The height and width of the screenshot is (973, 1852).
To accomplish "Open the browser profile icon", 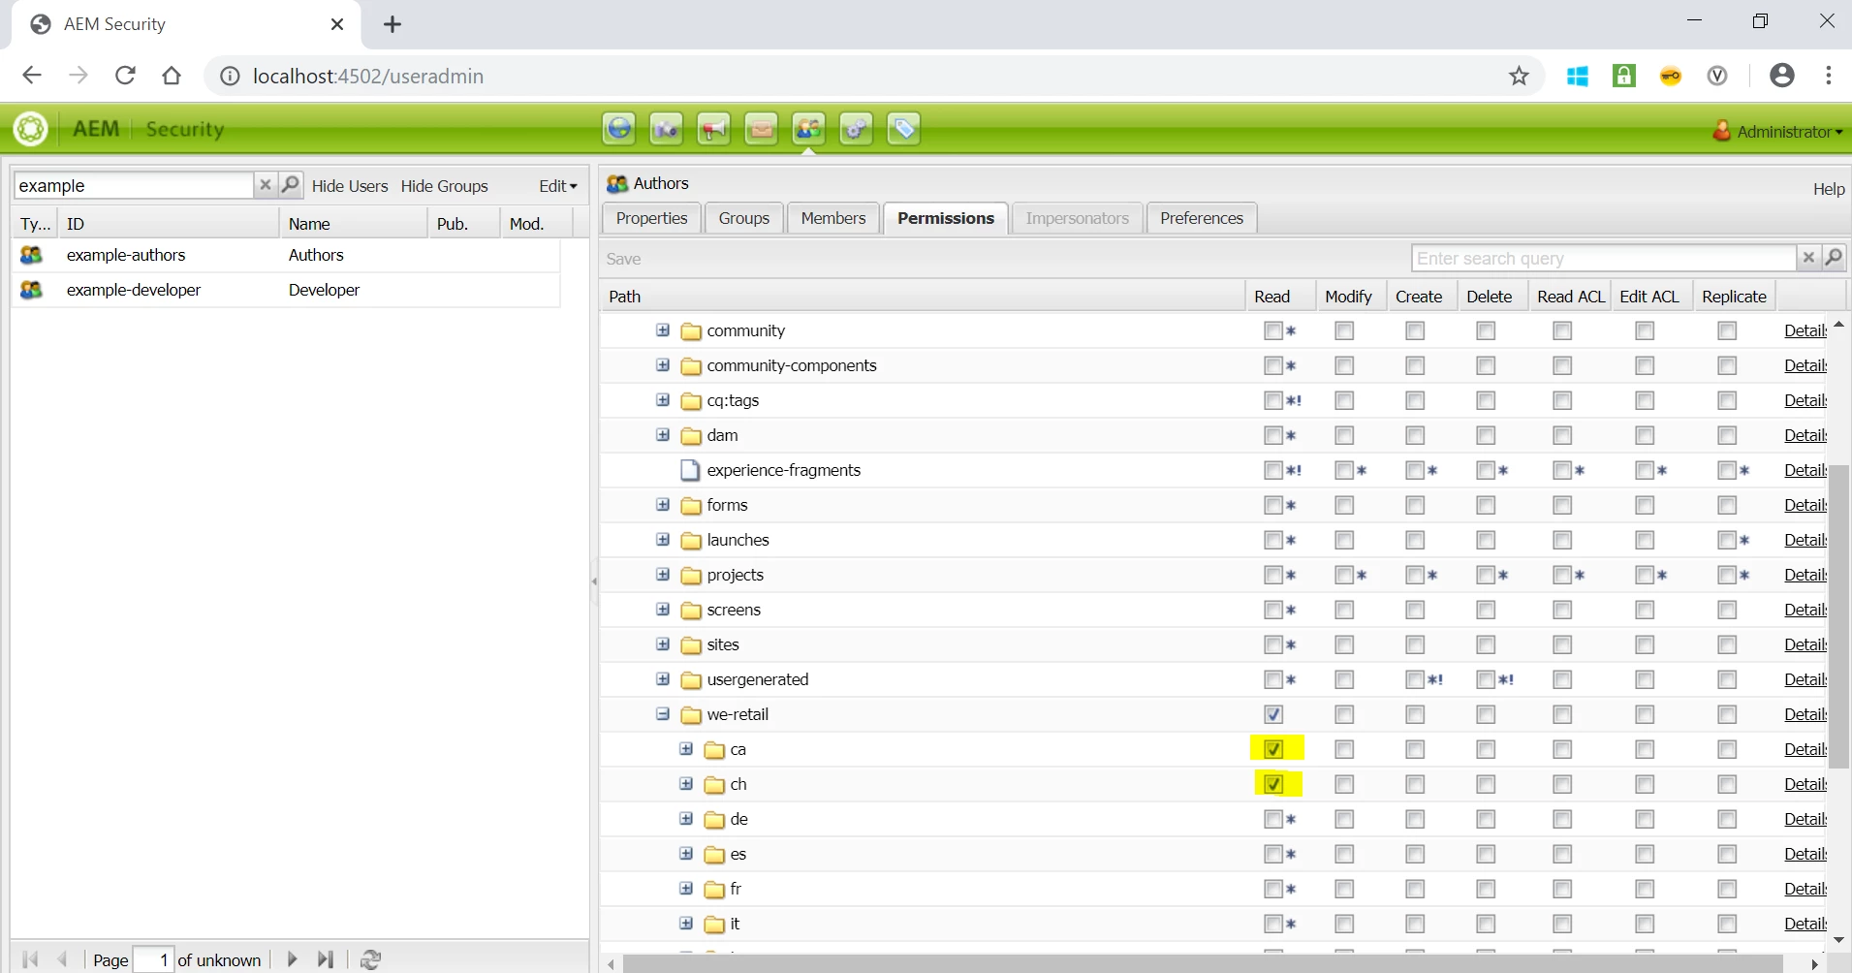I will coord(1781,76).
